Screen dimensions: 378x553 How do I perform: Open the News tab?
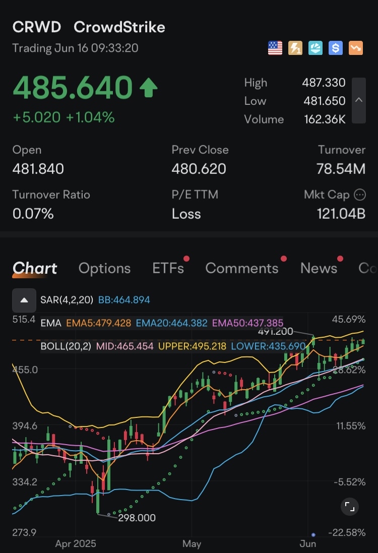coord(319,268)
